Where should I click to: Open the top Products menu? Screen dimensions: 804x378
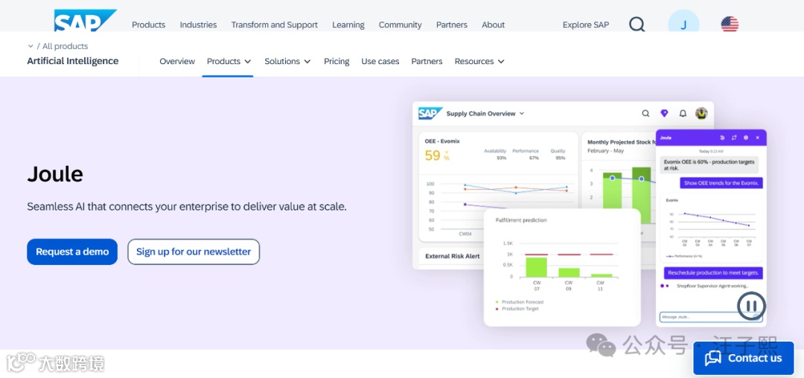[x=148, y=25]
